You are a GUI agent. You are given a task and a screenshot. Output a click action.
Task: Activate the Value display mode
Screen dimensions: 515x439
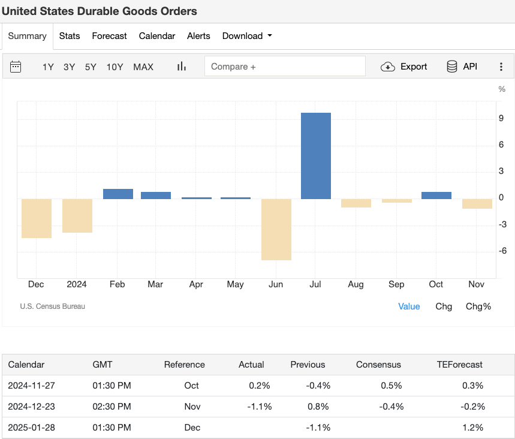pos(409,306)
